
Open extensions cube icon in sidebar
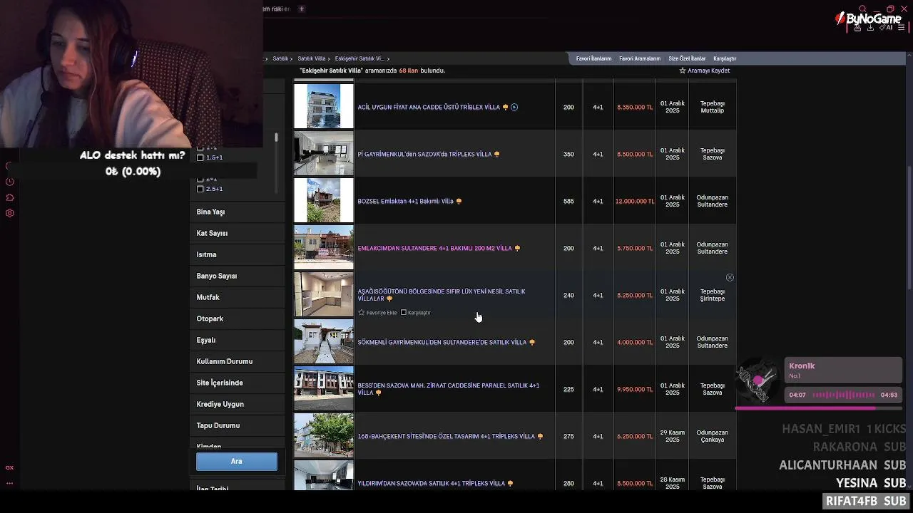click(10, 197)
